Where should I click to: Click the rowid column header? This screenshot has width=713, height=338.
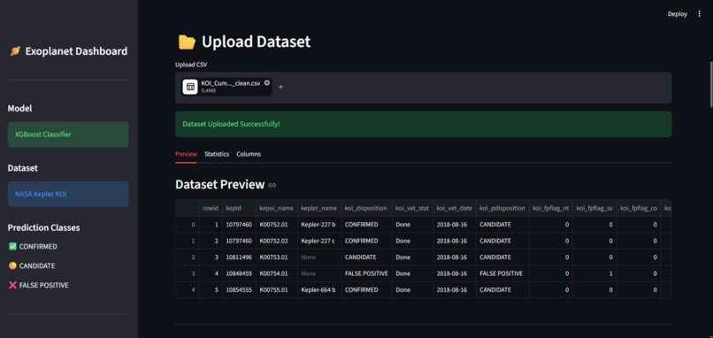click(211, 208)
